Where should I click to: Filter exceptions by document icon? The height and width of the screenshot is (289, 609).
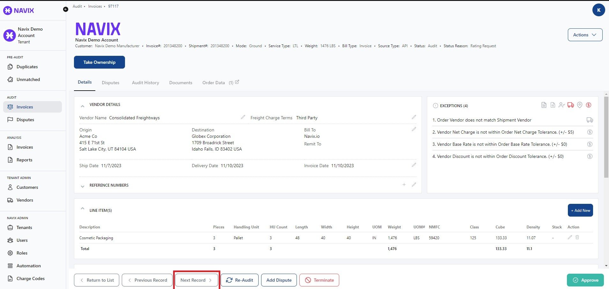pyautogui.click(x=544, y=105)
